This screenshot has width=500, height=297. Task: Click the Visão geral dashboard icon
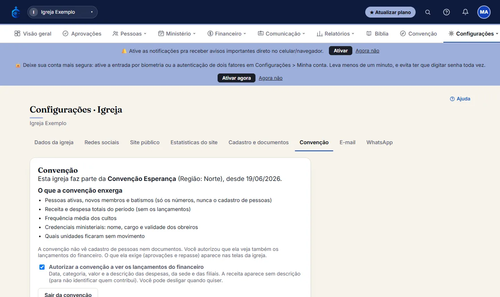(x=17, y=34)
